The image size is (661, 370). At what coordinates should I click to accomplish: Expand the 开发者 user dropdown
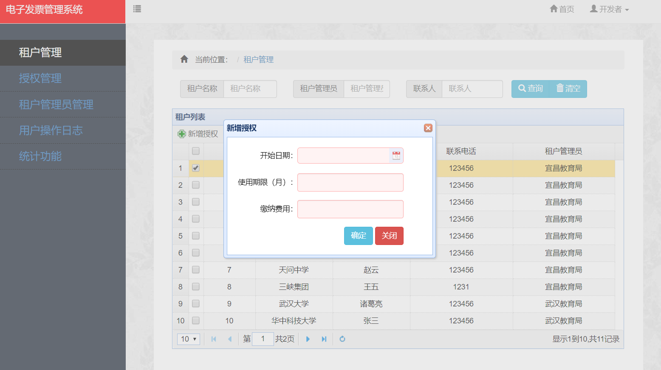[x=610, y=9]
